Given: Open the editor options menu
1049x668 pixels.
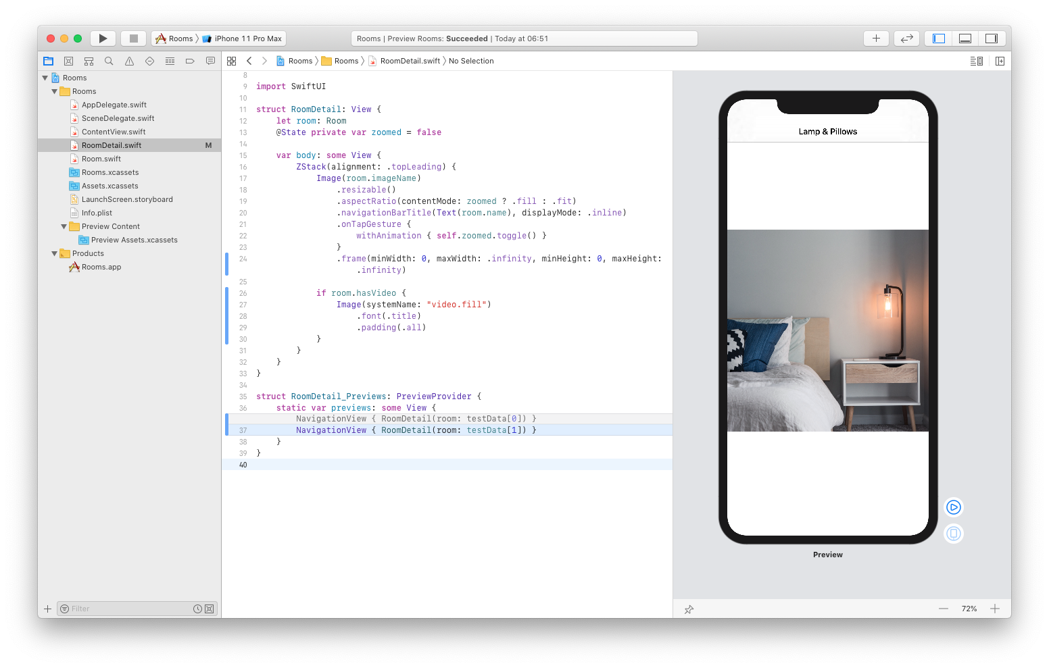Looking at the screenshot, I should pos(976,60).
